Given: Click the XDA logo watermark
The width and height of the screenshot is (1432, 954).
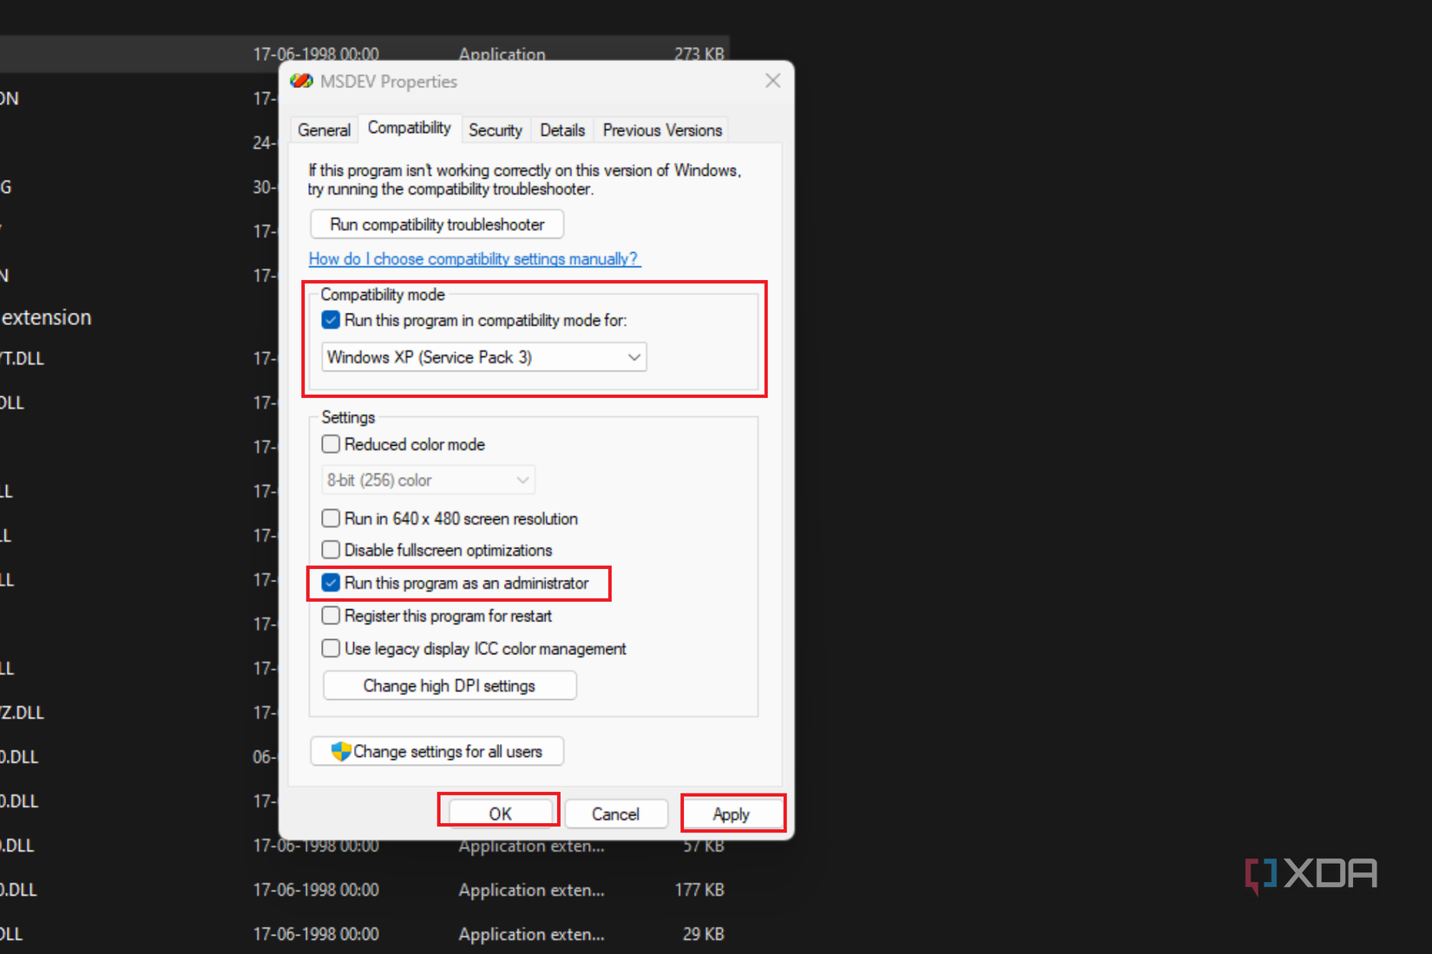Looking at the screenshot, I should [1310, 874].
